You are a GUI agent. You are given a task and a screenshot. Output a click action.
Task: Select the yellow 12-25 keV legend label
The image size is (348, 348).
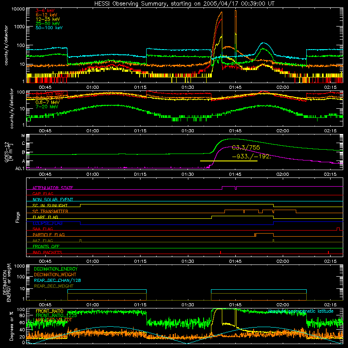(x=48, y=19)
